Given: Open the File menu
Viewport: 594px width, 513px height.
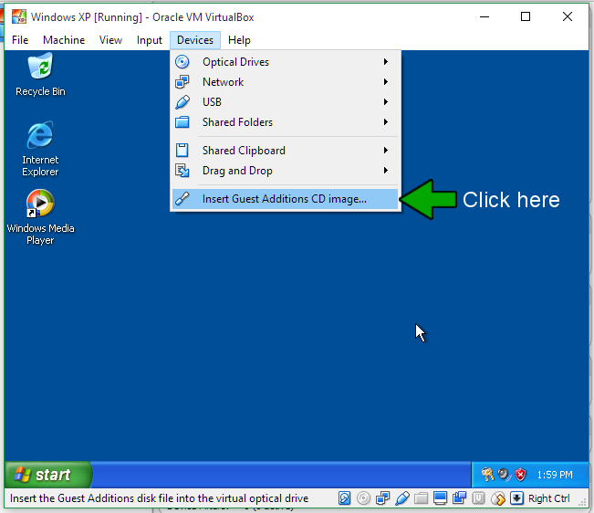Looking at the screenshot, I should tap(20, 40).
